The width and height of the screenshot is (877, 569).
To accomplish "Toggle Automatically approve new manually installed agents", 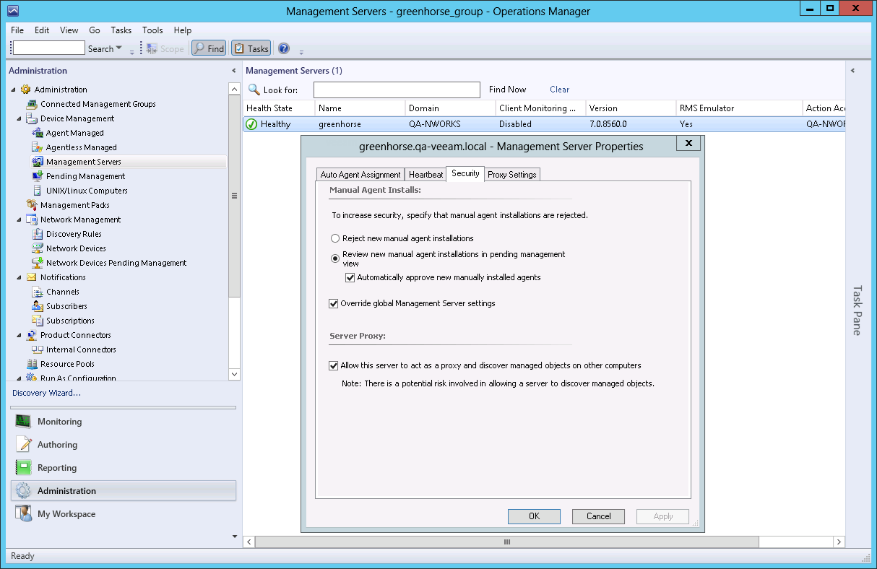I will (x=350, y=277).
